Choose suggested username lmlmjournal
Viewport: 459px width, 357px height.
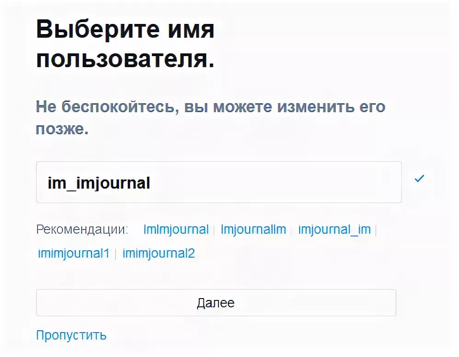176,229
